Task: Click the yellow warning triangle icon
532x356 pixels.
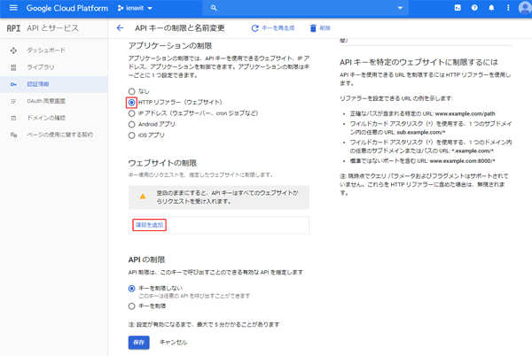Action: 143,197
